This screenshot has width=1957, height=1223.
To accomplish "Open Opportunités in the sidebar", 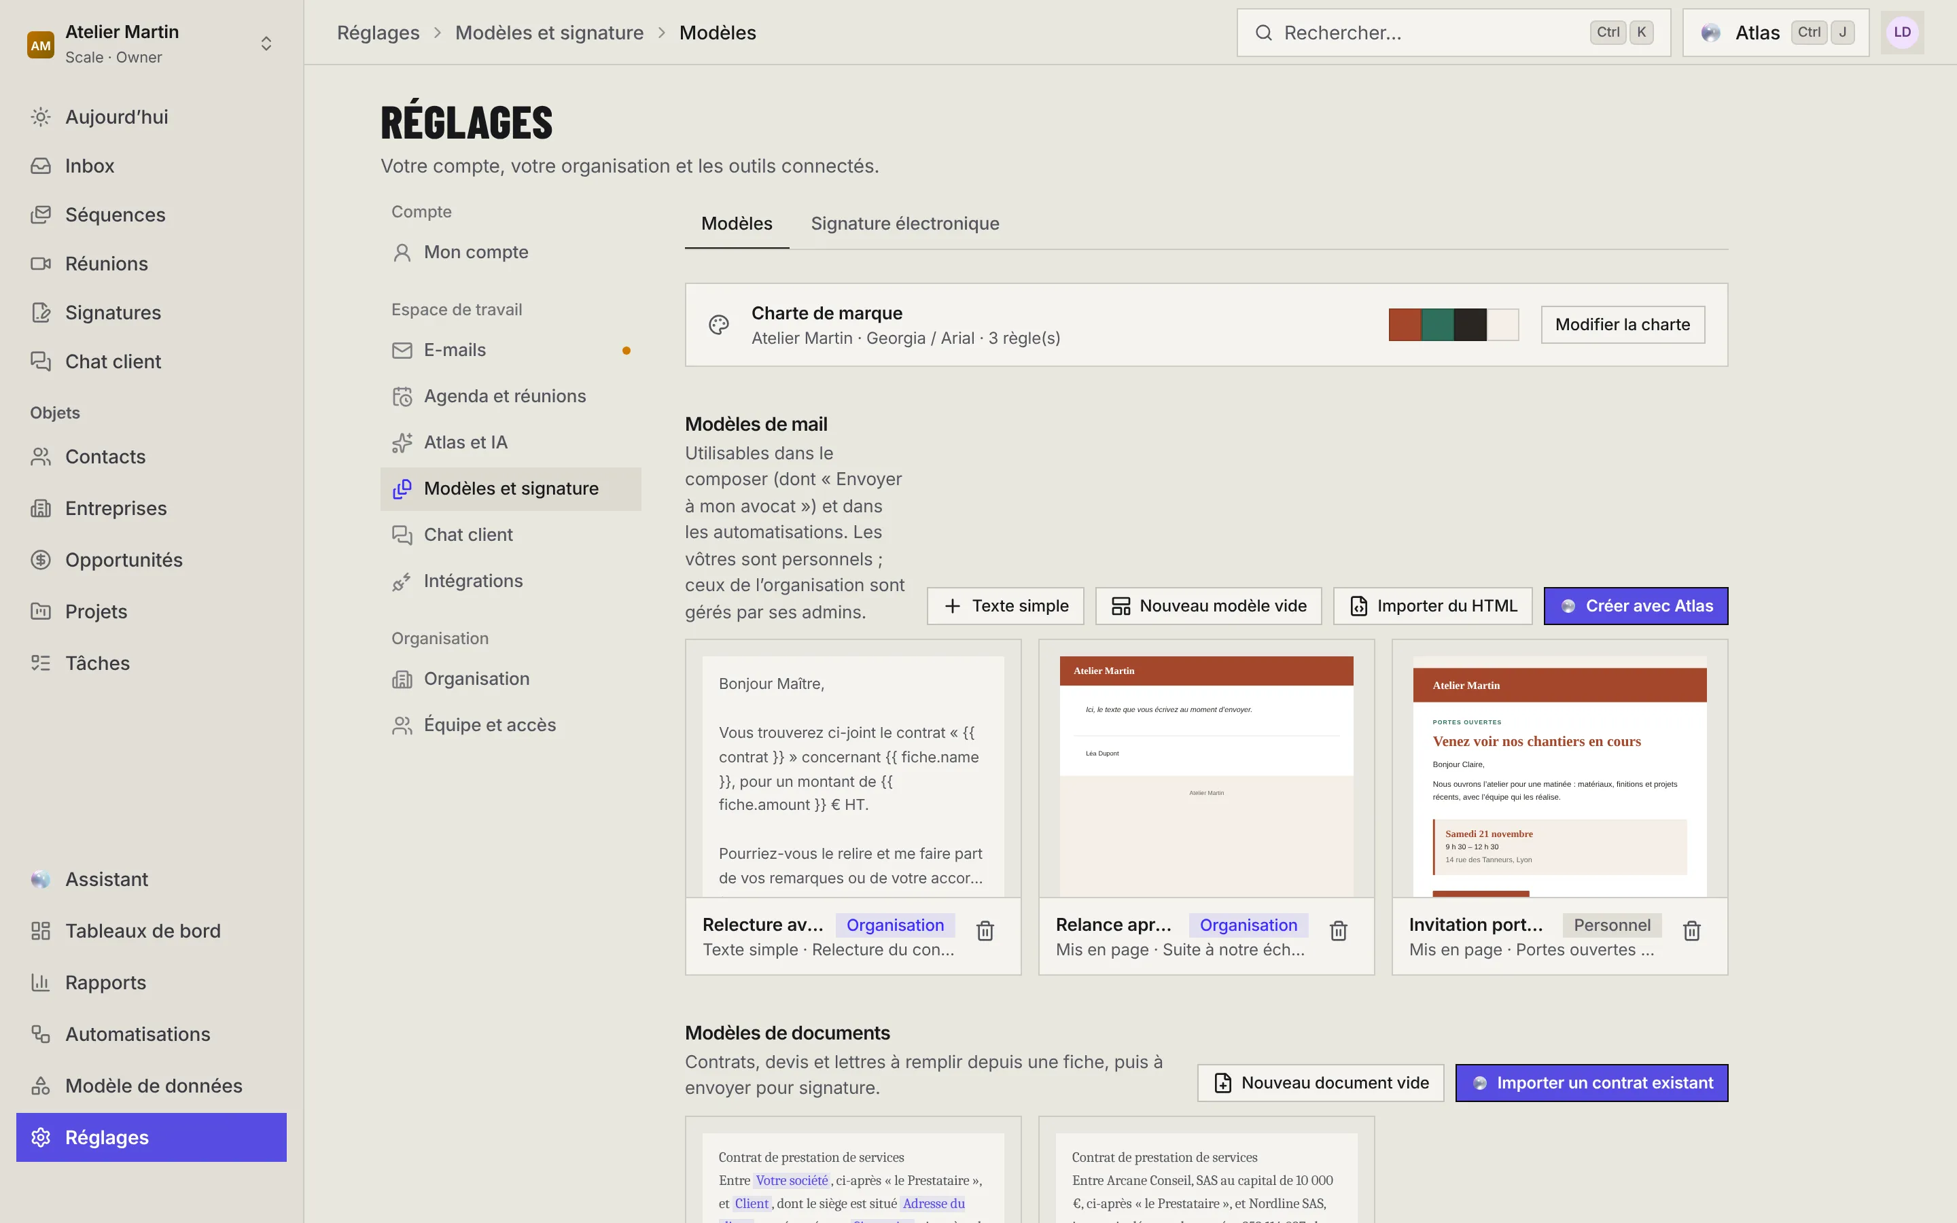I will click(152, 560).
